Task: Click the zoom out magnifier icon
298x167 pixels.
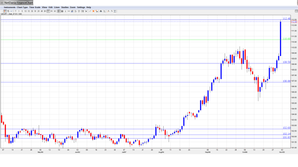Action: 112,11
